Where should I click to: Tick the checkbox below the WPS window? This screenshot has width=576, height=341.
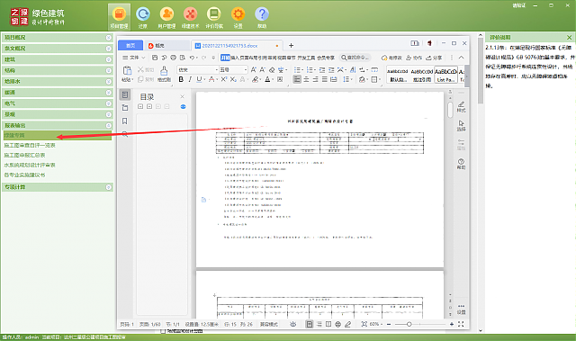(x=163, y=331)
